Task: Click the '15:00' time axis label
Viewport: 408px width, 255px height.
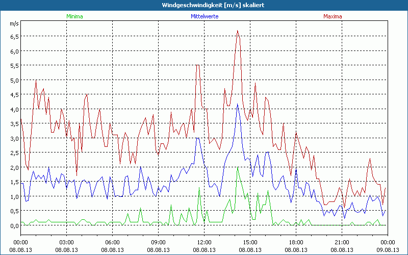Action: click(x=250, y=243)
